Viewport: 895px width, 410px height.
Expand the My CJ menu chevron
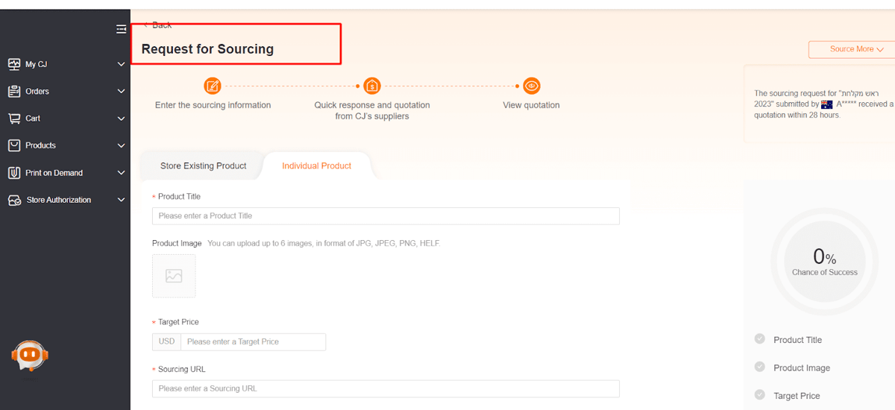(x=121, y=64)
